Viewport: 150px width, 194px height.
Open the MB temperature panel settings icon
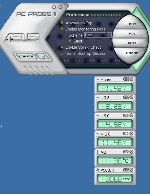(126, 152)
